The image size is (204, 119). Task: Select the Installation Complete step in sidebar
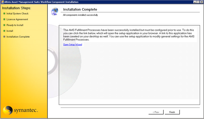click(x=18, y=37)
